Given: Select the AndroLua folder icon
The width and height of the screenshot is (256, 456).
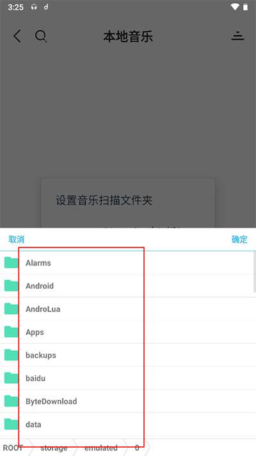Looking at the screenshot, I should (12, 309).
